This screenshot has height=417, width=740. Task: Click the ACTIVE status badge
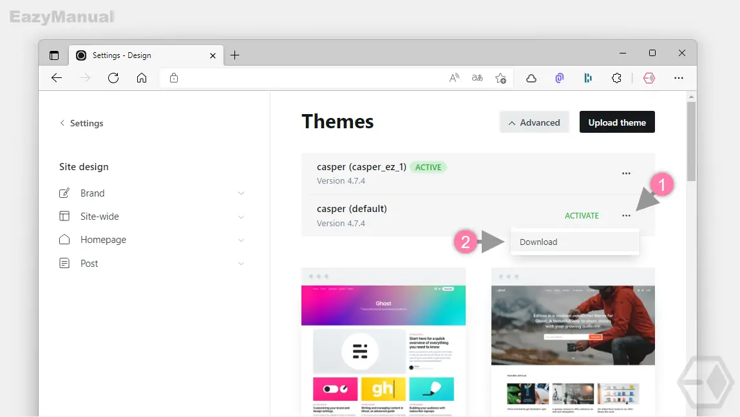[428, 167]
